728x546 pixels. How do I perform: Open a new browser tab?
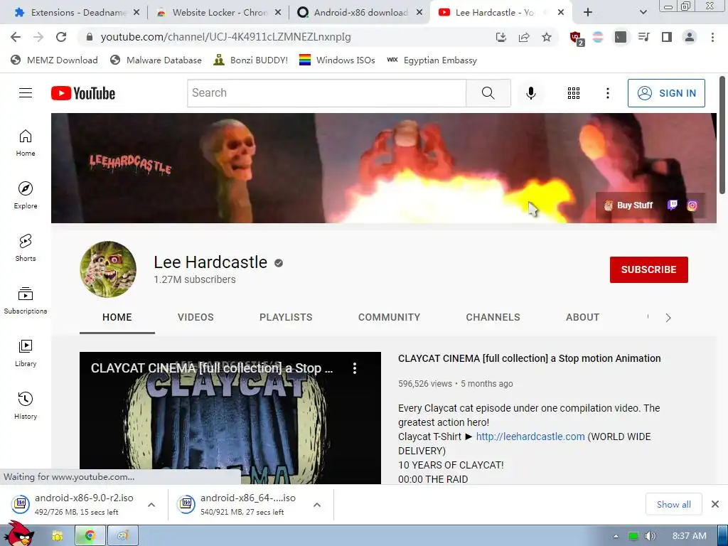[588, 13]
